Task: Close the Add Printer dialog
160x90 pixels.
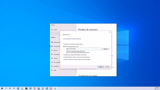Action: 110,32
